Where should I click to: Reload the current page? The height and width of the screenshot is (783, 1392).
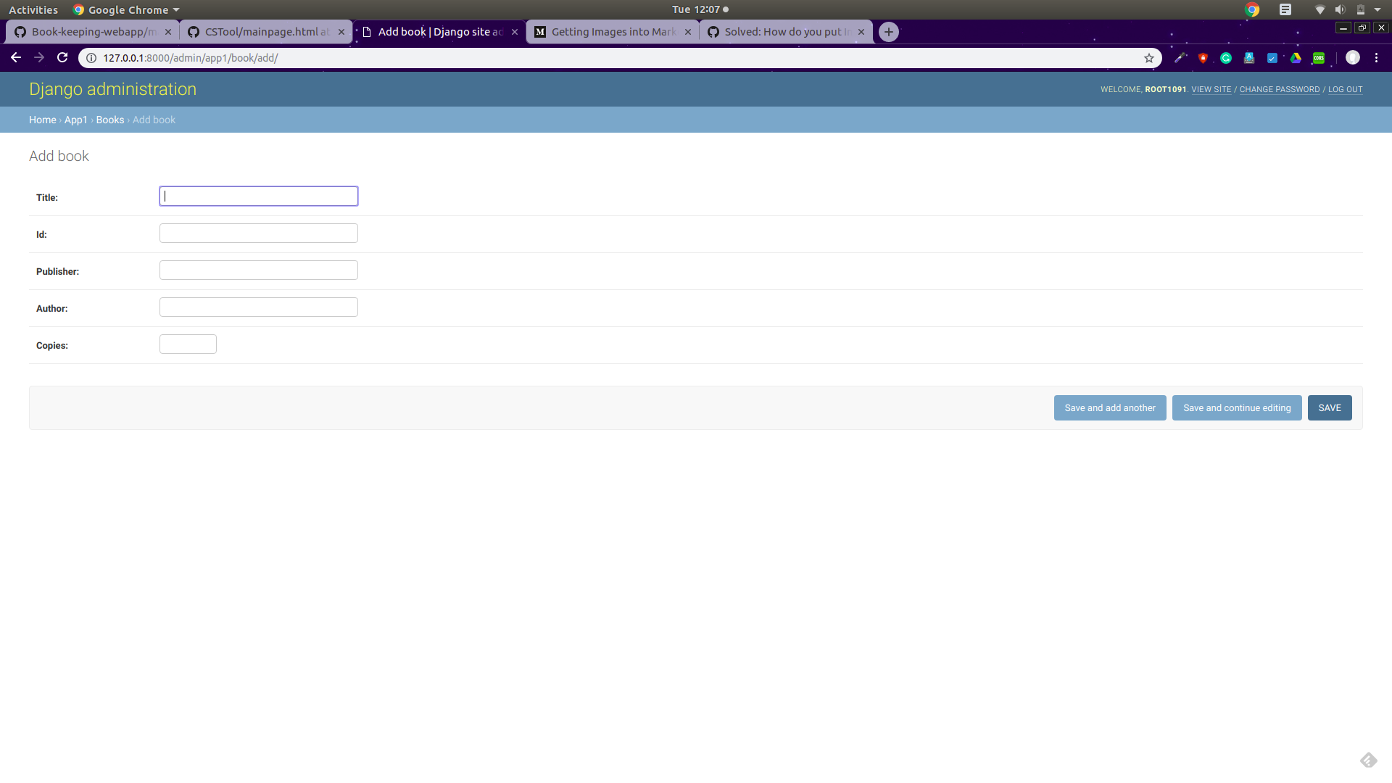(x=62, y=58)
